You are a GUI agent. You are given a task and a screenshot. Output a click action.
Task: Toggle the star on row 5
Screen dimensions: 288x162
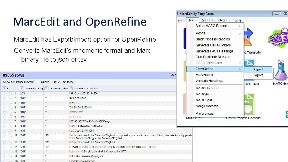coord(4,112)
